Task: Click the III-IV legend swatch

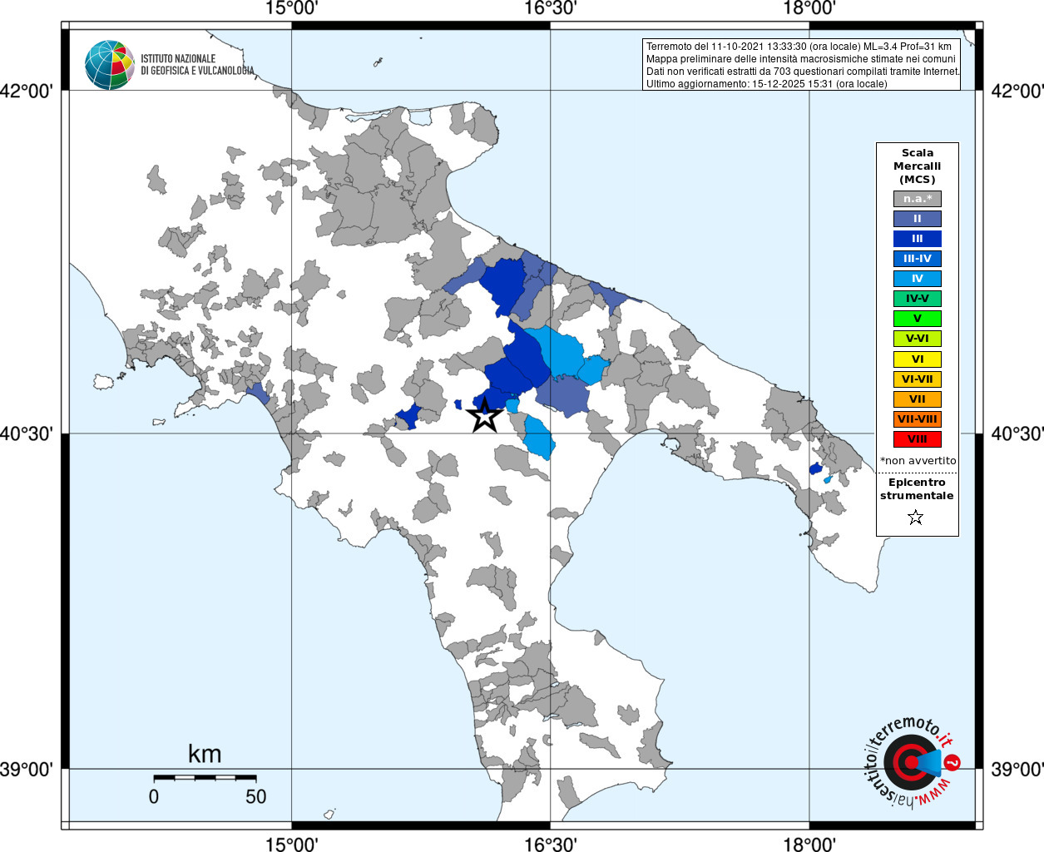Action: pyautogui.click(x=918, y=259)
